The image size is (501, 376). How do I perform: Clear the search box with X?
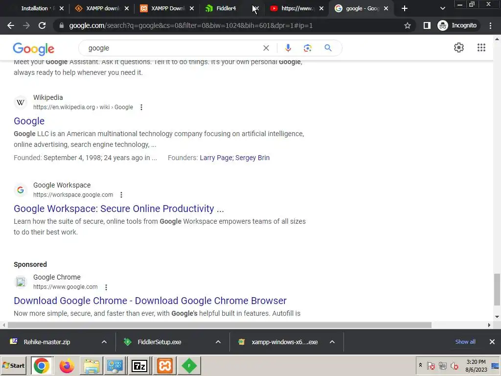tap(266, 48)
